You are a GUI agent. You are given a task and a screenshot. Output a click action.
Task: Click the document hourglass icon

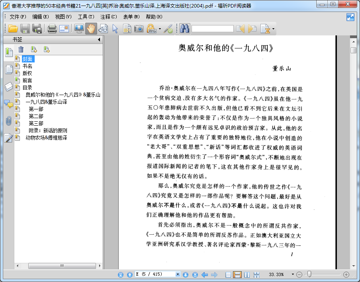tap(265, 29)
